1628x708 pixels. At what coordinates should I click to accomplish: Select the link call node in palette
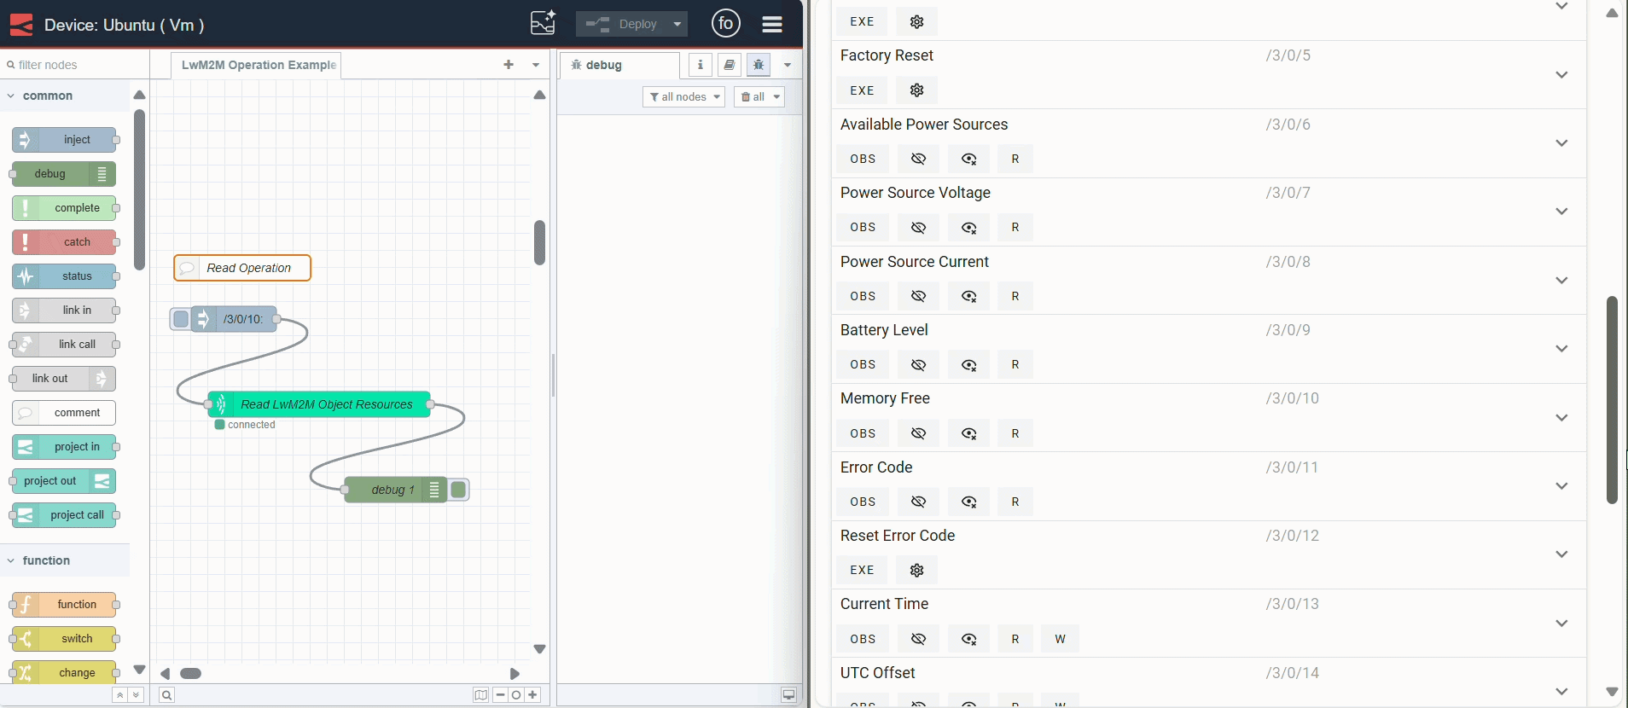click(65, 345)
